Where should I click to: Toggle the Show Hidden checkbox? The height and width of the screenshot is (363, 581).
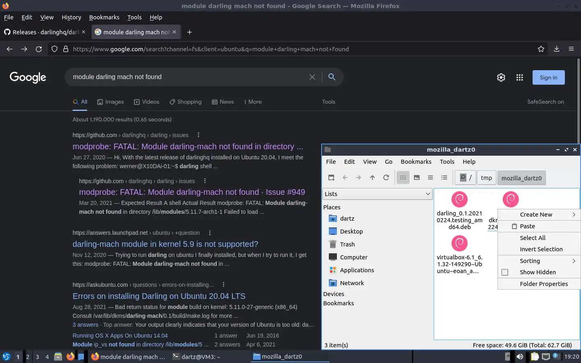point(505,272)
